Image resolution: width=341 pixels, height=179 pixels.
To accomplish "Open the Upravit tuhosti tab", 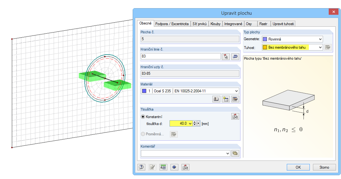I will click(x=283, y=24).
